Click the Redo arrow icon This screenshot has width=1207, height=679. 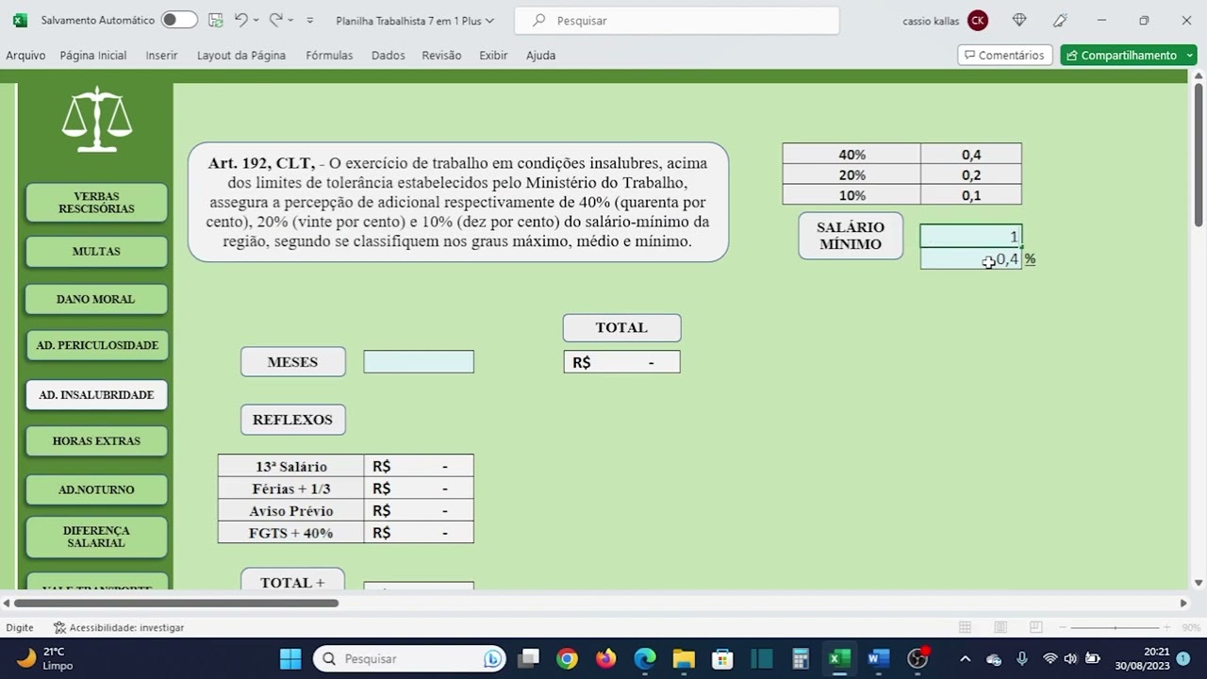[x=275, y=20]
